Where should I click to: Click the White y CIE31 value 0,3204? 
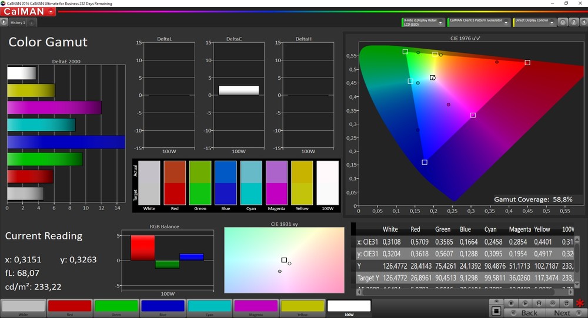point(392,254)
